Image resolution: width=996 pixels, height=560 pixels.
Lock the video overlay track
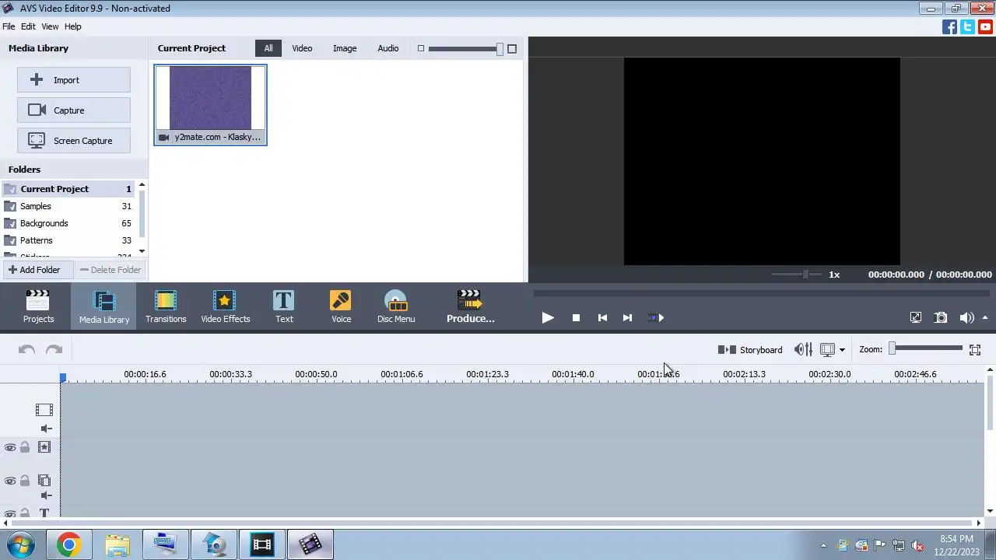(25, 481)
